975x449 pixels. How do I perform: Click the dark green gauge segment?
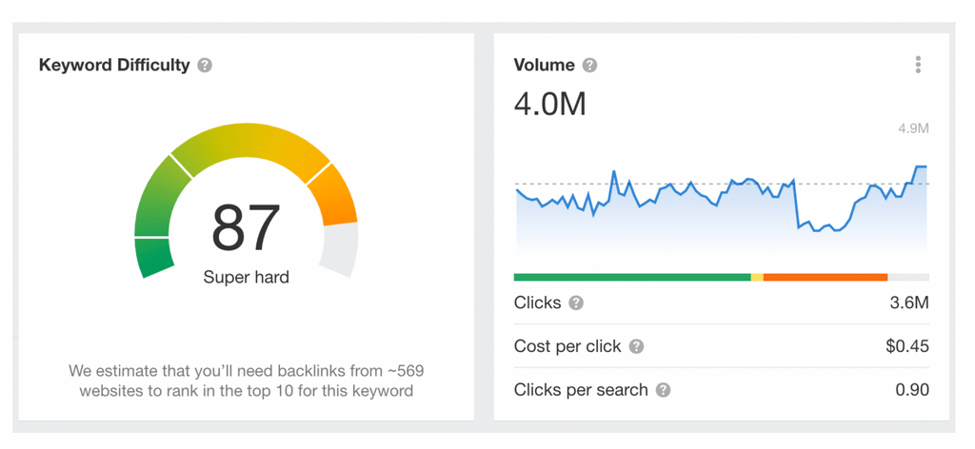pos(153,257)
